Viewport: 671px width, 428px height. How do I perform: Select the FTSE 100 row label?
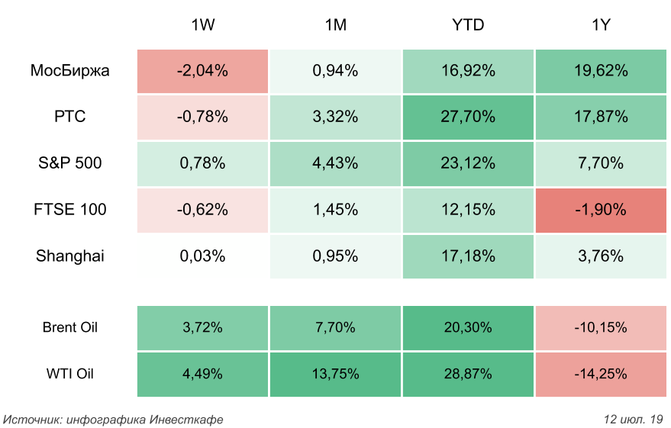tap(70, 209)
